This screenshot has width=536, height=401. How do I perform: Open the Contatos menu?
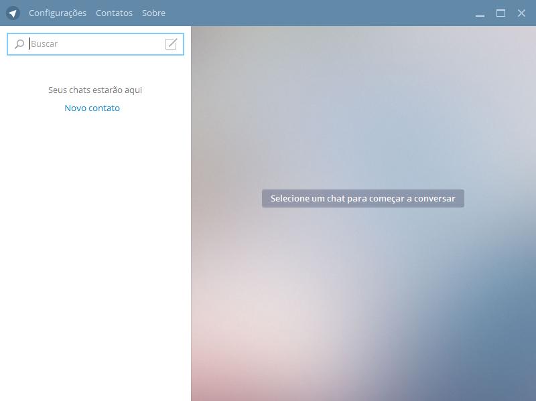(114, 13)
